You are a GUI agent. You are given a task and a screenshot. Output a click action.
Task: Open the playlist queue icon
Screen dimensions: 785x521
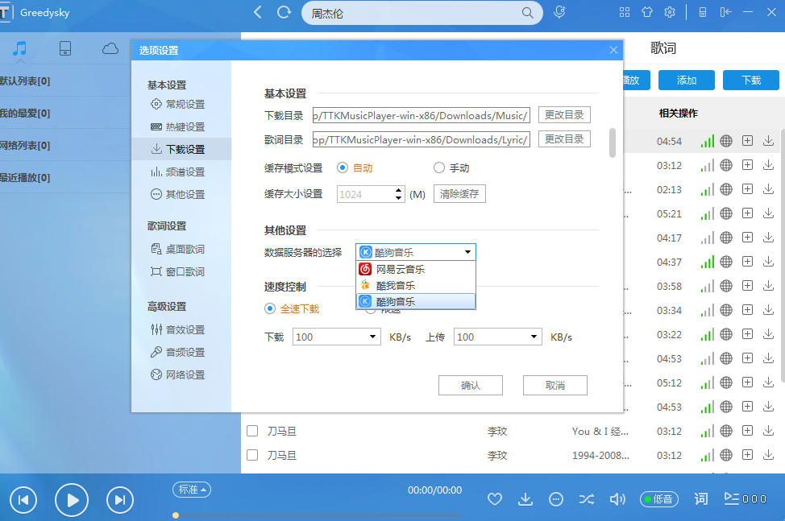[732, 498]
